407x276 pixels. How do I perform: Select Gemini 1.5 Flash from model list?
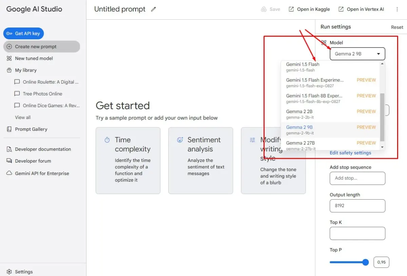point(331,67)
